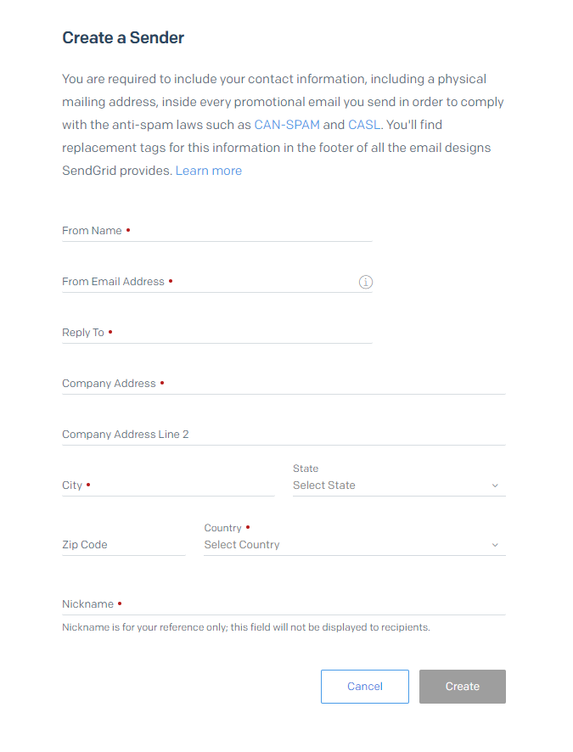This screenshot has width=573, height=752.
Task: Open the CASL link
Action: pos(364,125)
